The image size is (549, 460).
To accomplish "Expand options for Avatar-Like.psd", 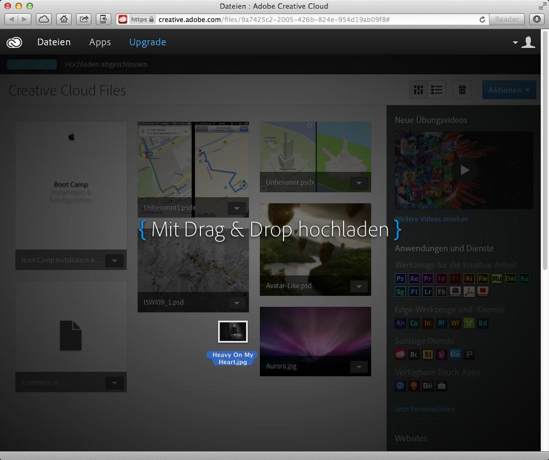I will coord(359,286).
